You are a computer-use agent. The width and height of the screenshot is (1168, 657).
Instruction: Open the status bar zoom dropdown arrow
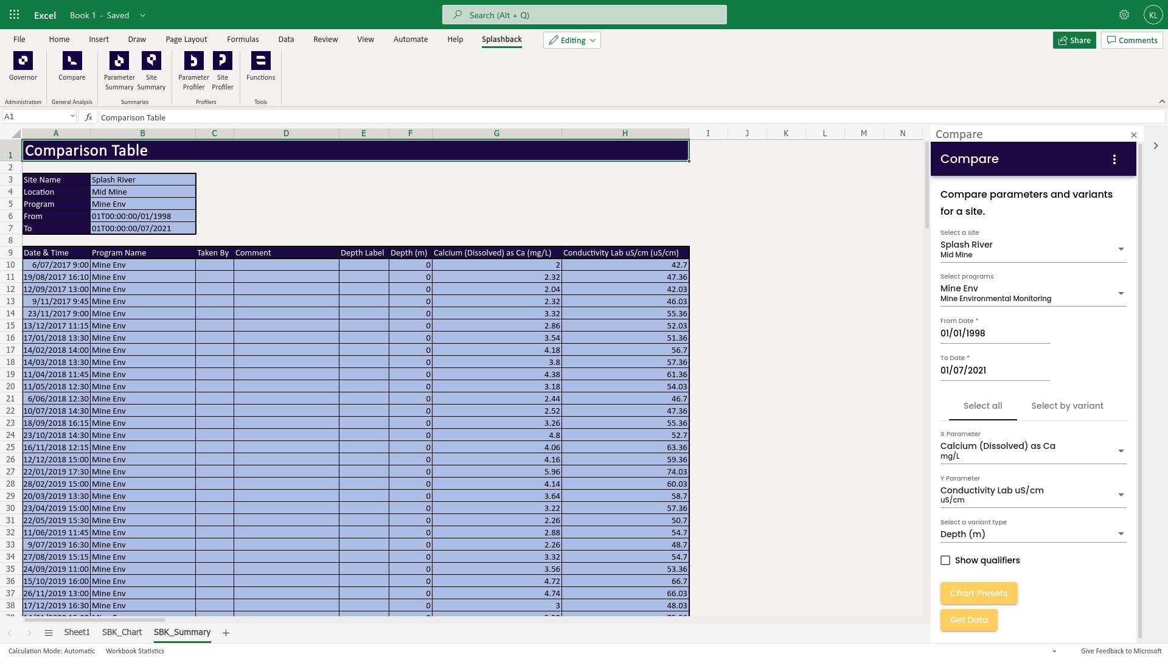[x=1054, y=652]
